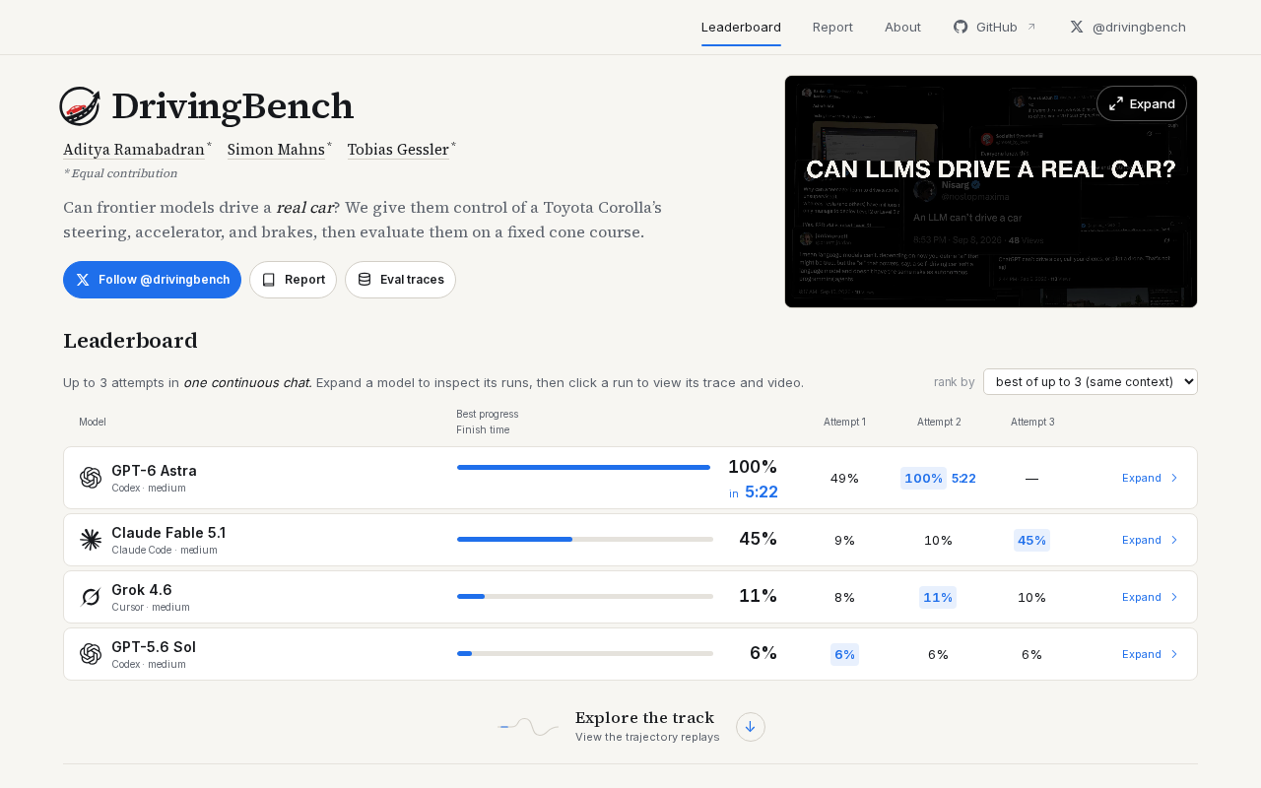Open Aditya Ramabadran's author link
This screenshot has width=1261, height=788.
[x=134, y=150]
